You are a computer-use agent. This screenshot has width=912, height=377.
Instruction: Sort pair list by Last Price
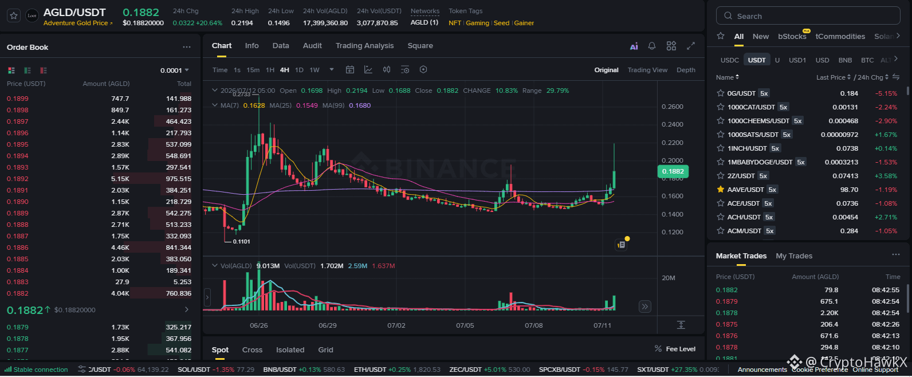(834, 77)
